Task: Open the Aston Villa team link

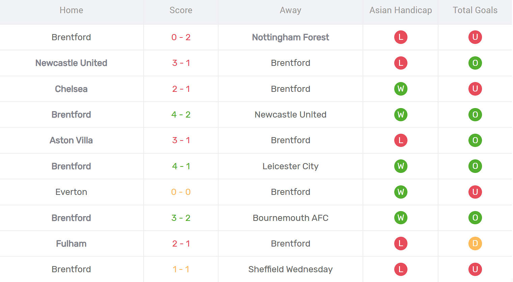Action: [x=71, y=140]
